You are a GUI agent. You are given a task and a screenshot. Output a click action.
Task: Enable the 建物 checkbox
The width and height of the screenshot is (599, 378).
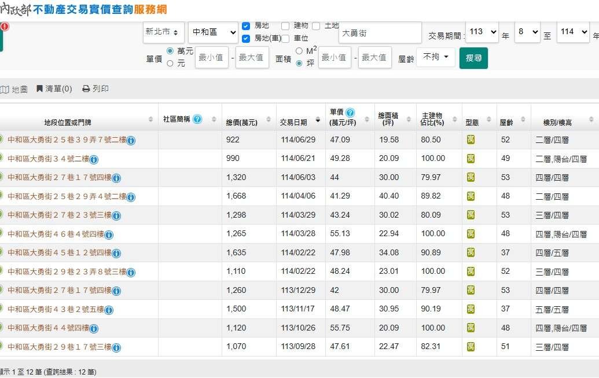pos(285,26)
